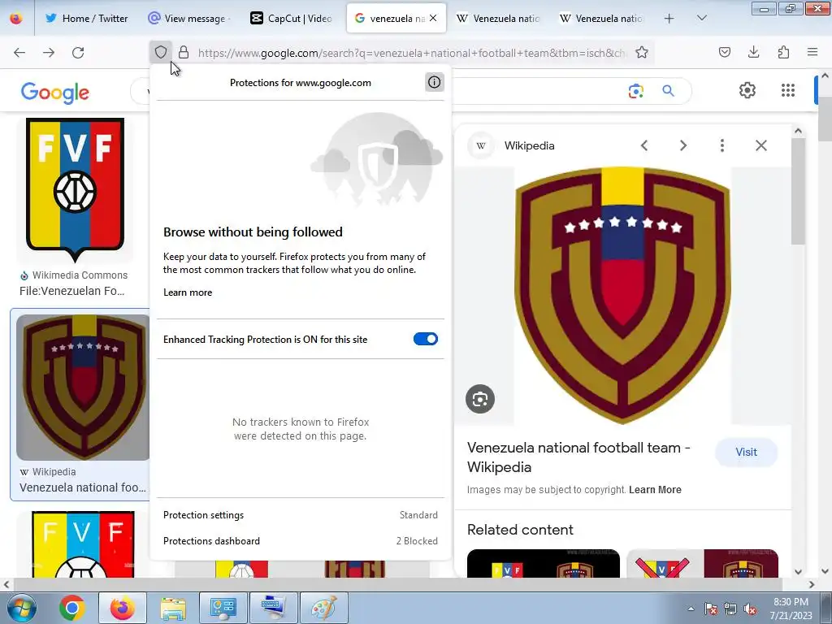Show next image in preview panel
This screenshot has height=624, width=832.
pyautogui.click(x=683, y=145)
